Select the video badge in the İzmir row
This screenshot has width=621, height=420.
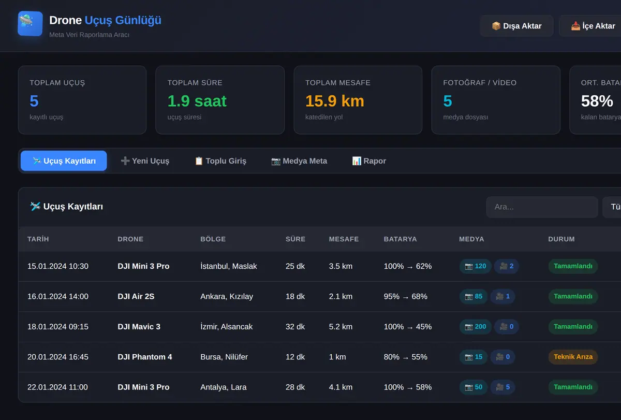pyautogui.click(x=507, y=327)
